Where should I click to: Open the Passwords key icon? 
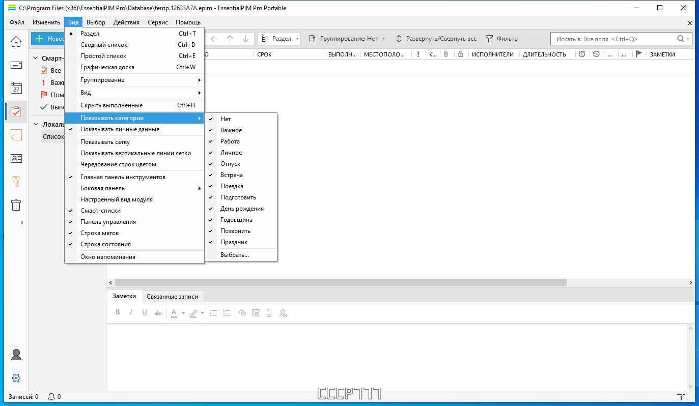click(x=16, y=182)
